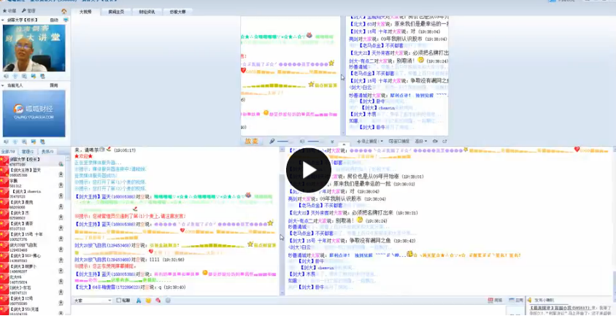Screen dimensions: 616x332
Task: Click the status icon beside 剑雷大学【校长】
Action: (x=61, y=163)
